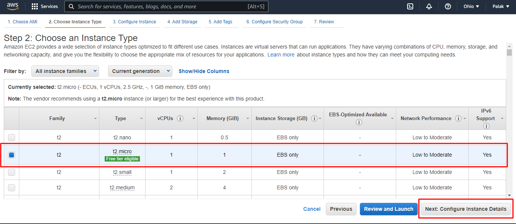Click Next: Configure Instance Details button

tap(466, 209)
